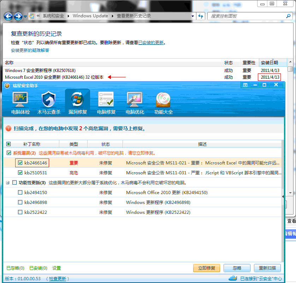
Task: Open the address bar history dropdown
Action: 193,16
